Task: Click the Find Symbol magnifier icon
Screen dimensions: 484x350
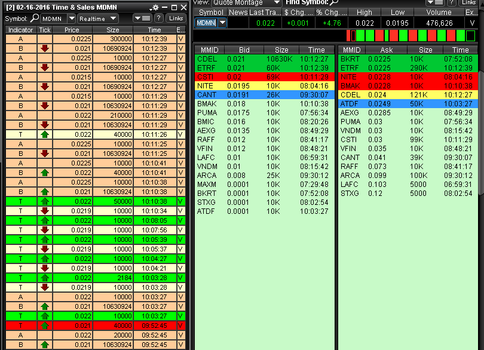Action: click(334, 2)
